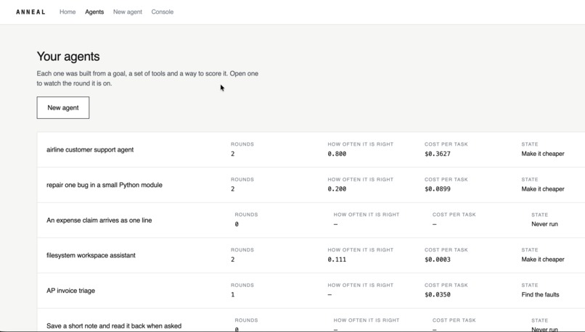This screenshot has height=332, width=585.
Task: Open the Agents nav item
Action: [x=94, y=12]
